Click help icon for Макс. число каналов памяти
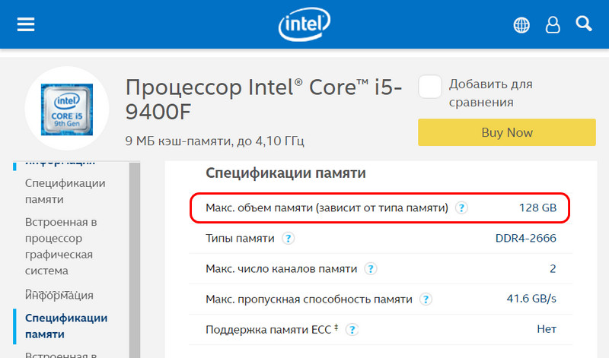 coord(371,268)
